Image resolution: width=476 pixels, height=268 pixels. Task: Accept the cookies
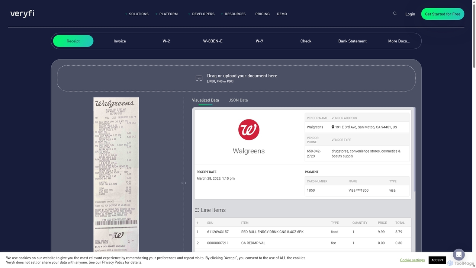tap(437, 260)
